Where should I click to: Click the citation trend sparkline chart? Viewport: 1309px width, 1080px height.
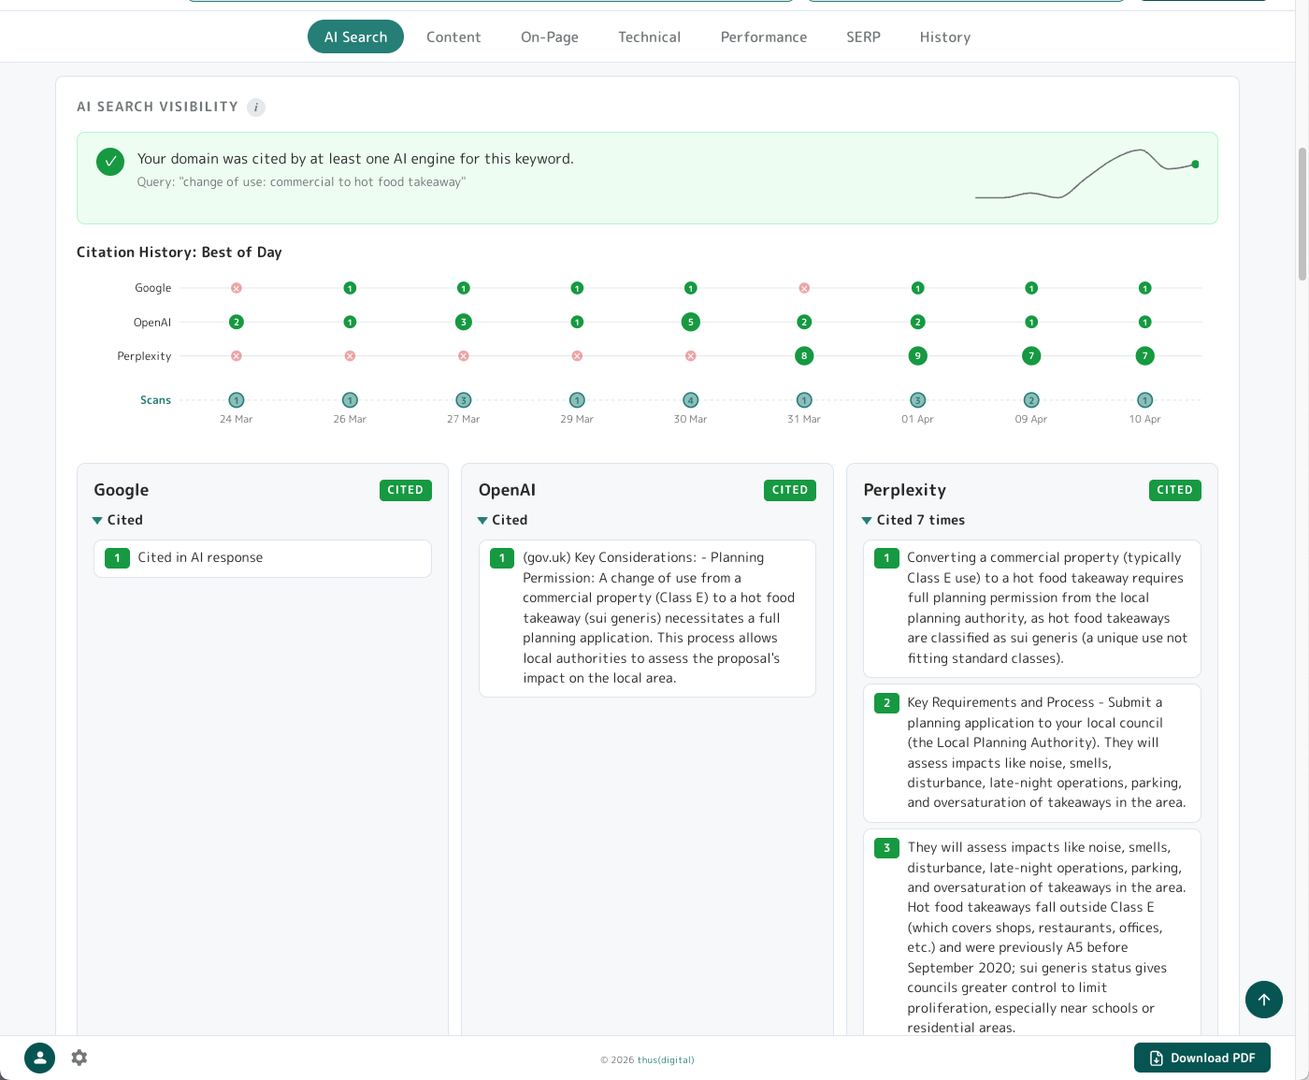coord(1086,174)
